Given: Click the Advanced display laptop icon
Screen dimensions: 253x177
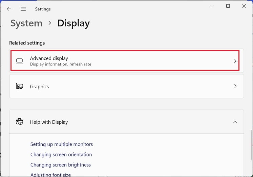Looking at the screenshot, I should (20, 61).
